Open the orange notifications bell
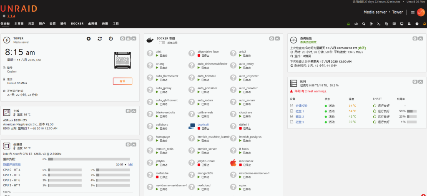This screenshot has width=427, height=196. point(424,24)
